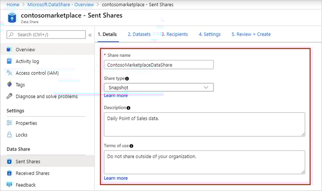This screenshot has height=191, width=322.
Task: Collapse the sidebar with double chevron
Action: tap(90, 35)
